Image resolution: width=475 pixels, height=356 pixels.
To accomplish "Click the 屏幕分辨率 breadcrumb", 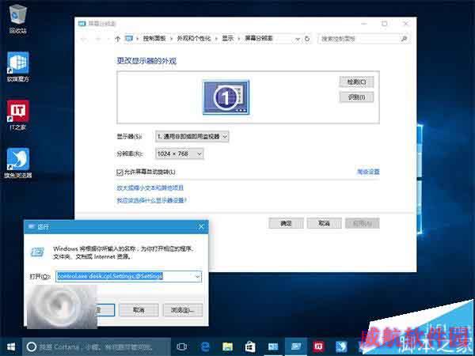I will click(x=259, y=39).
